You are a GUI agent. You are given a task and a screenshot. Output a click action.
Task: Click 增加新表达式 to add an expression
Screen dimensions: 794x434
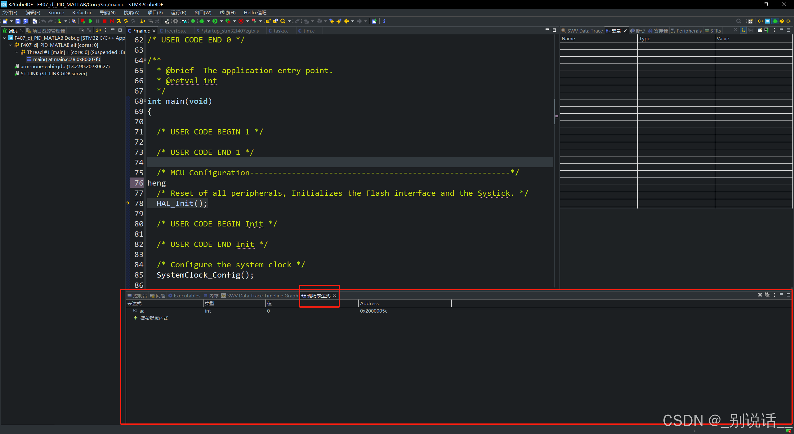(x=154, y=318)
